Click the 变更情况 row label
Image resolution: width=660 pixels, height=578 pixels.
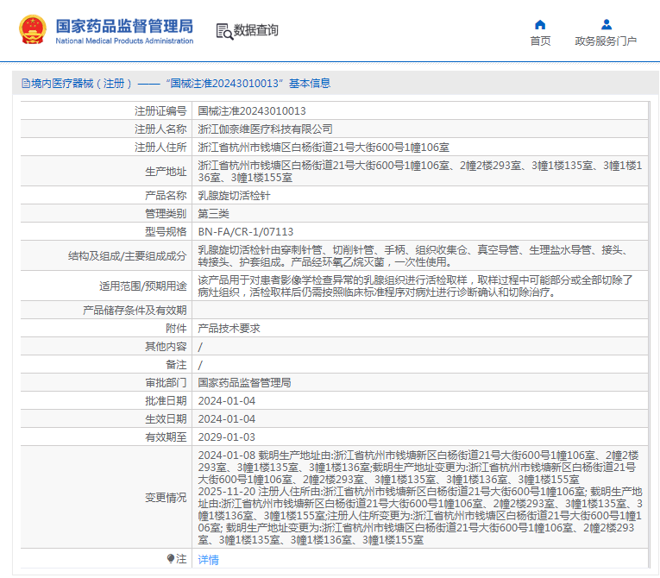[165, 498]
